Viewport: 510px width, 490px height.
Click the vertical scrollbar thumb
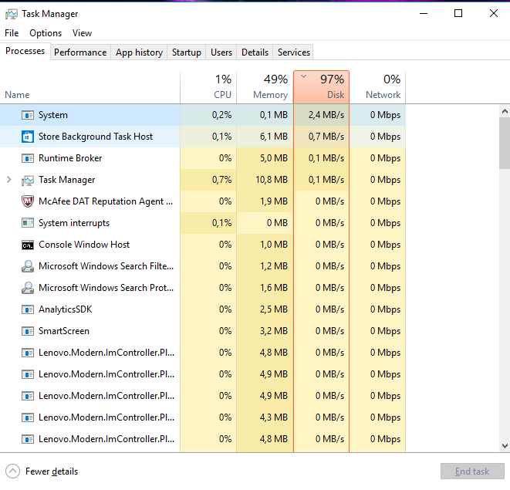(505, 144)
